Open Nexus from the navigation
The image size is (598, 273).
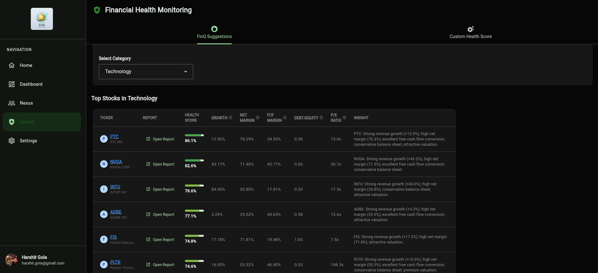tap(42, 103)
